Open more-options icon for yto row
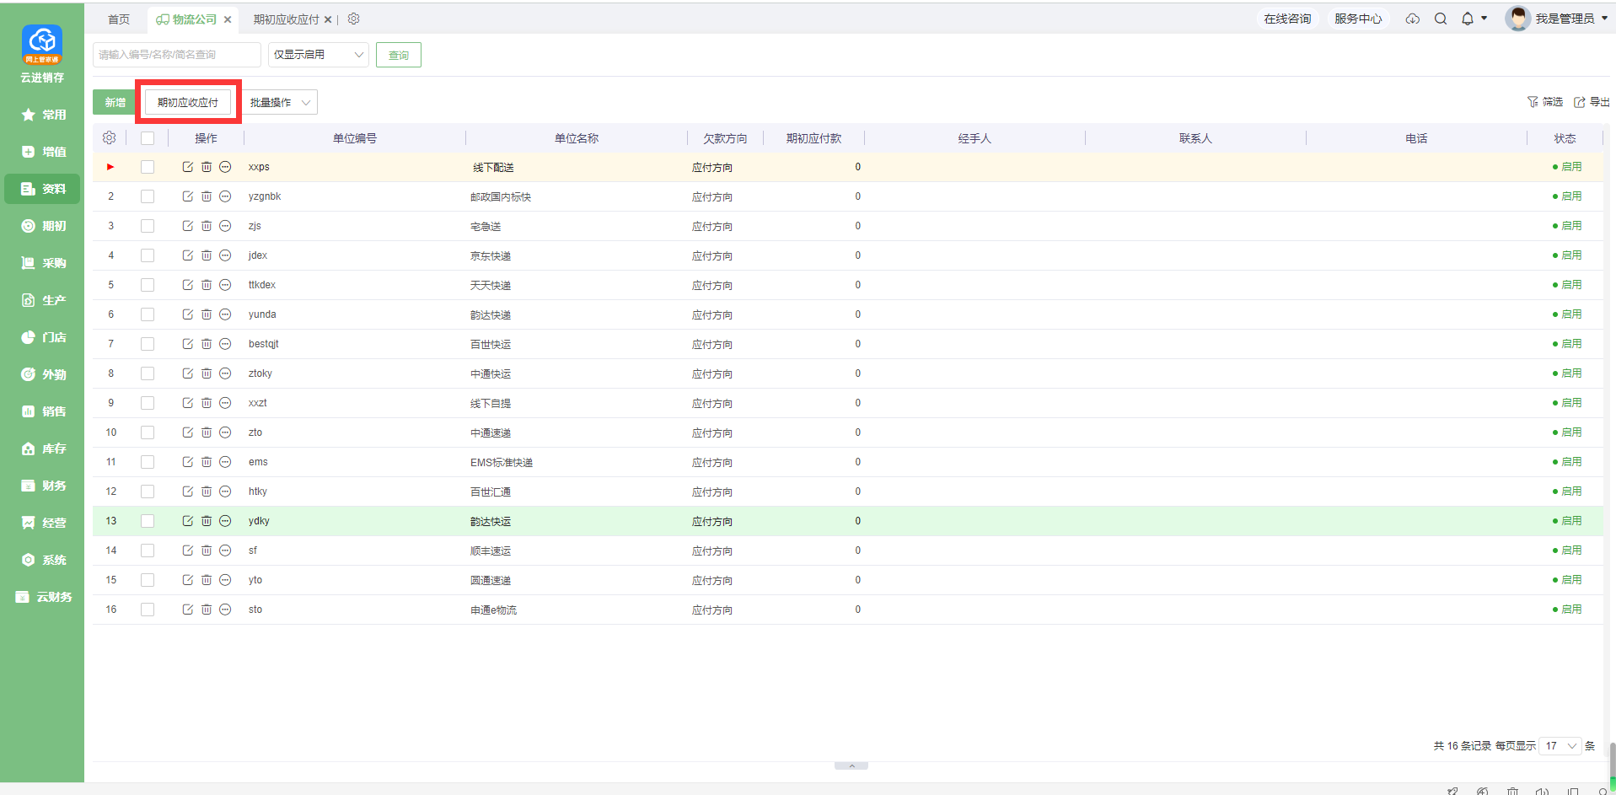1616x795 pixels. (225, 580)
